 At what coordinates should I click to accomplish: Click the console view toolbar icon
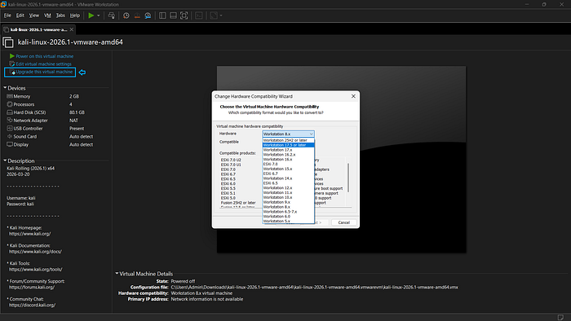point(199,15)
